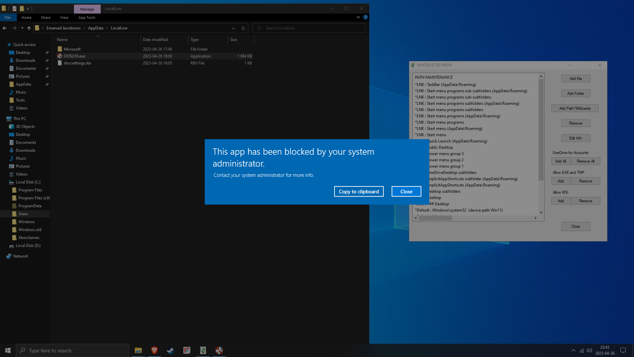The height and width of the screenshot is (357, 634).
Task: Select the OOSU10.exe file
Action: pyautogui.click(x=74, y=56)
